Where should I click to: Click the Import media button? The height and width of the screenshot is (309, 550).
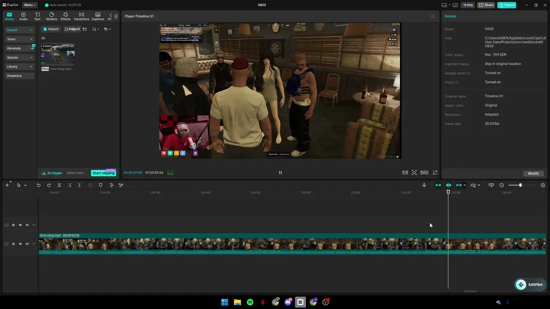pos(51,29)
